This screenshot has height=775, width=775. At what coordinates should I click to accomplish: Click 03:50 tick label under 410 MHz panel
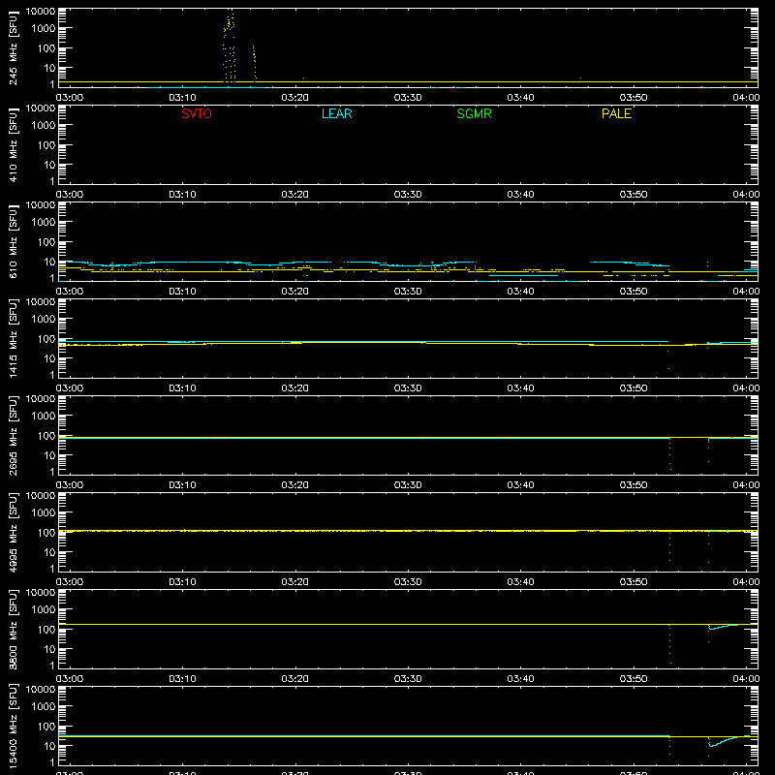[x=634, y=195]
